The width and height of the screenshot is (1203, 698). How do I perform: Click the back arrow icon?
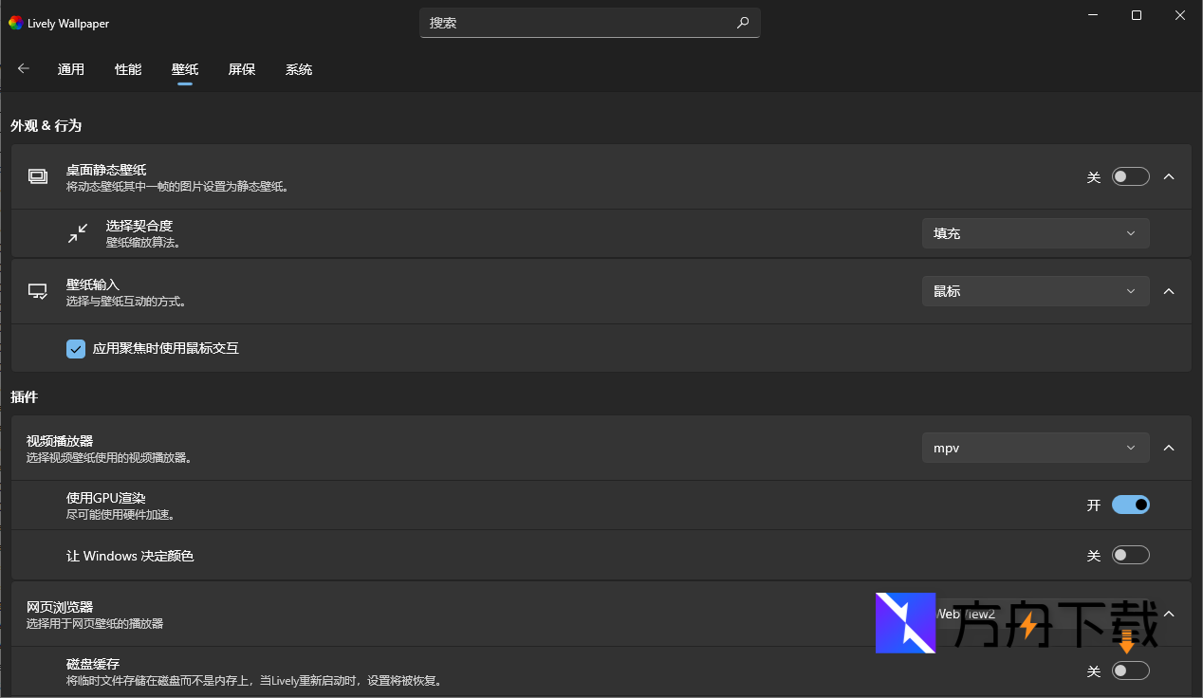click(24, 68)
